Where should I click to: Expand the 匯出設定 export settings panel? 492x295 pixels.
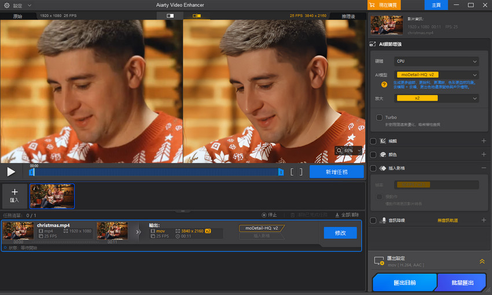[x=482, y=261]
